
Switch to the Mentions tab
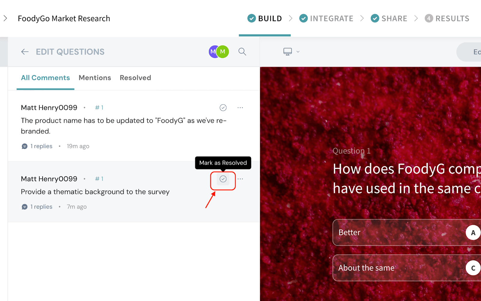pos(95,78)
